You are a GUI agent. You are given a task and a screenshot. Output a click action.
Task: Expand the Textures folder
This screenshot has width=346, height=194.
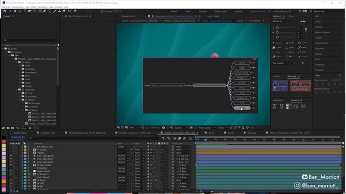click(x=19, y=86)
